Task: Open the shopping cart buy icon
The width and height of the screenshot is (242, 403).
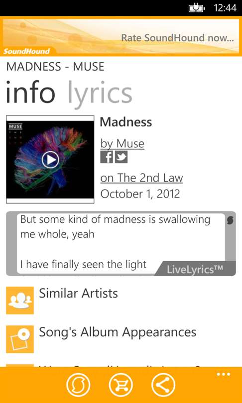Action: [x=121, y=385]
